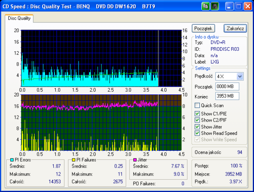Click the PRODISC R03 disc ID text
The image size is (254, 192).
pyautogui.click(x=225, y=49)
